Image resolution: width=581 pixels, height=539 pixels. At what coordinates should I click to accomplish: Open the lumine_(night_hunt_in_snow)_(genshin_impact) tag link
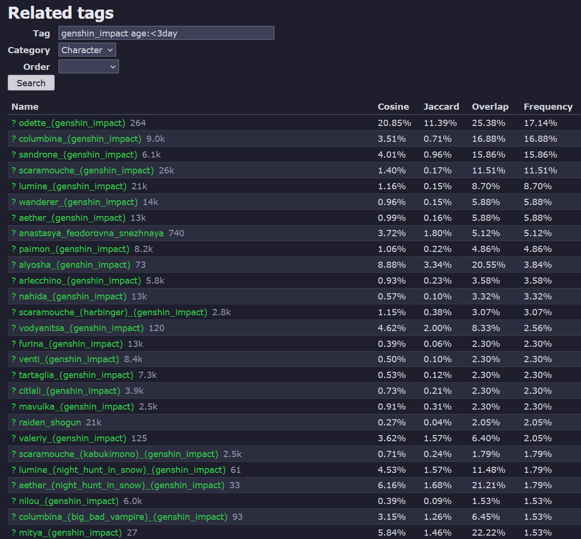point(122,470)
